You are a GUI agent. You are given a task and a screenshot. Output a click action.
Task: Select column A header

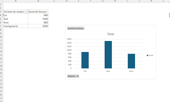(15, 1)
